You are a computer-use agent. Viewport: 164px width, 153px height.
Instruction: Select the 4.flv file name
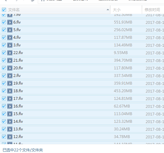(x=17, y=38)
